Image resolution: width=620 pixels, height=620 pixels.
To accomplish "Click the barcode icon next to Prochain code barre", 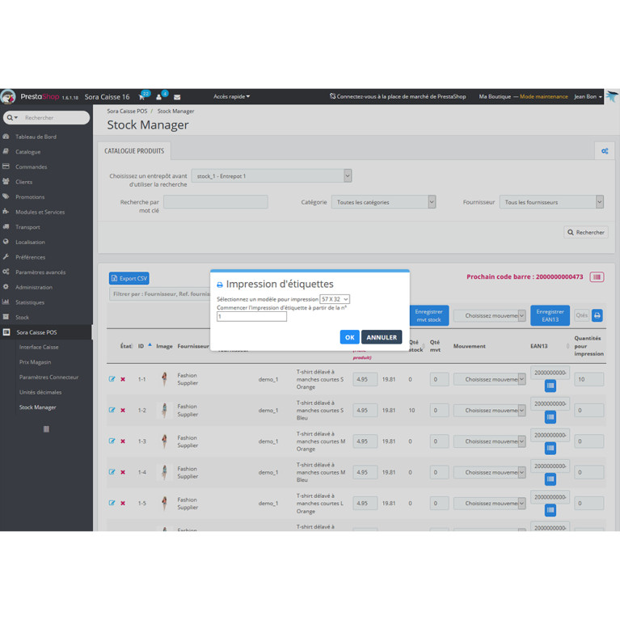I will click(x=597, y=277).
